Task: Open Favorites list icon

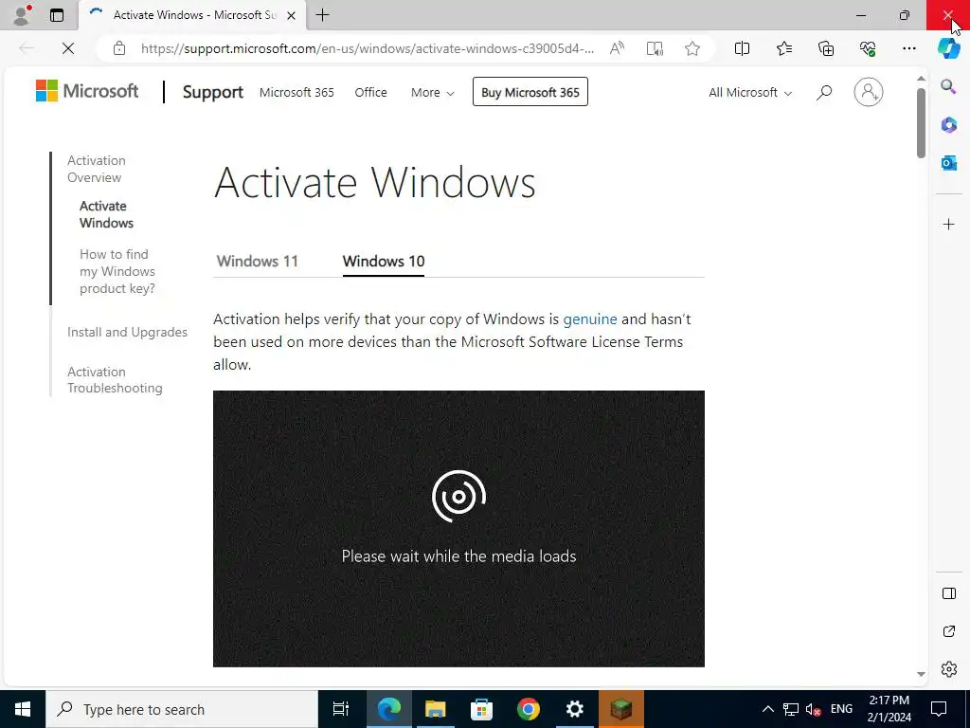Action: click(x=783, y=48)
